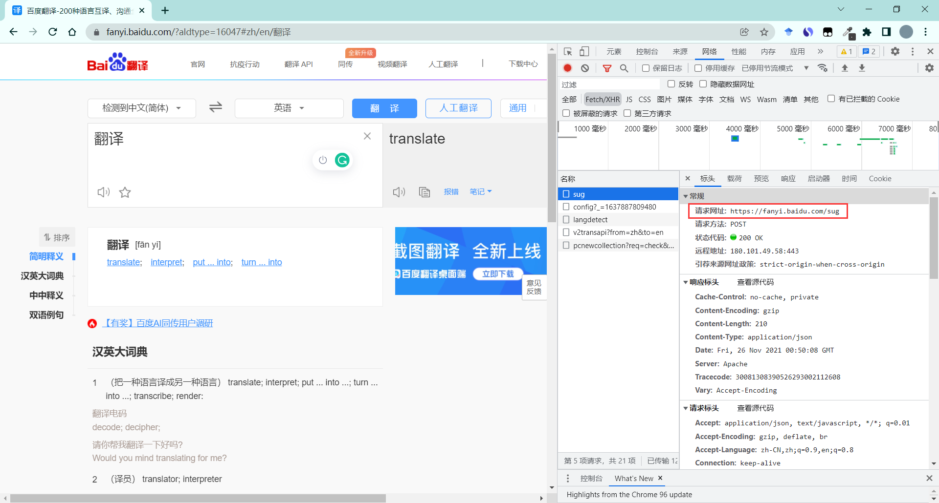
Task: Open the notes dropdown
Action: tap(480, 192)
